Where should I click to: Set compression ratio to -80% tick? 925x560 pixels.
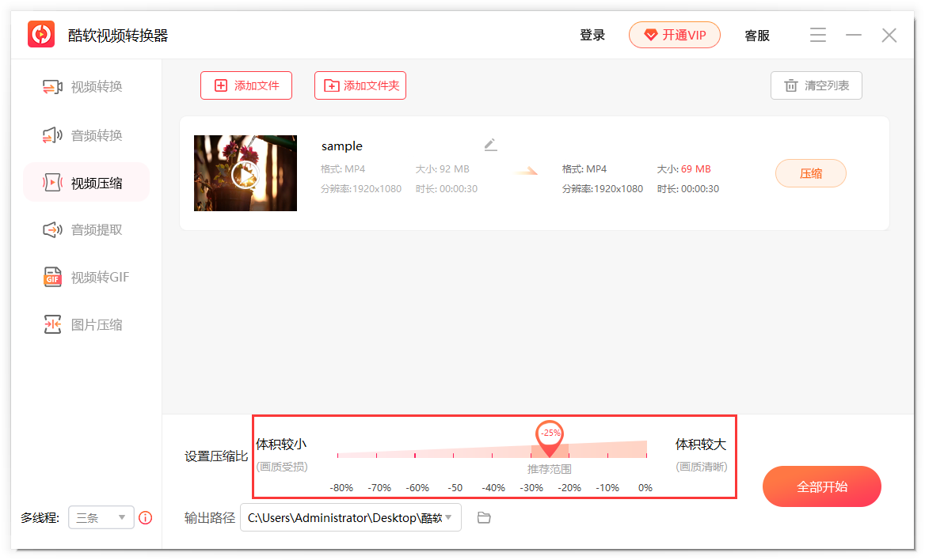tap(338, 455)
